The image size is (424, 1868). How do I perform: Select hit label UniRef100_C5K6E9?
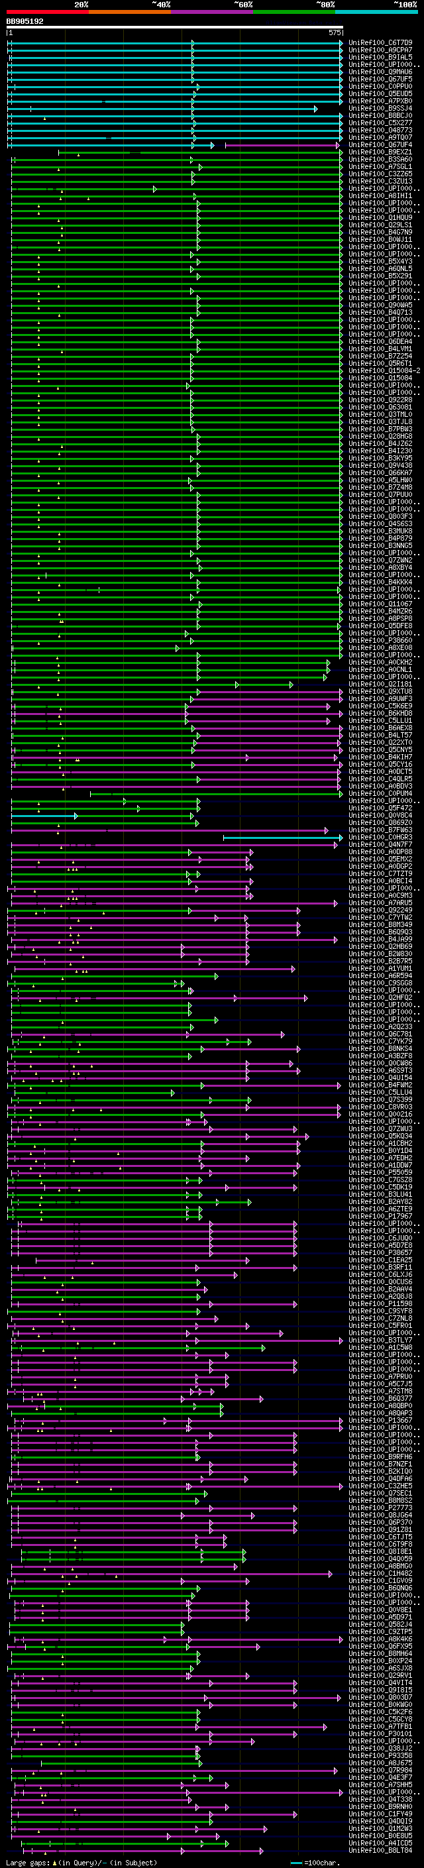point(380,706)
